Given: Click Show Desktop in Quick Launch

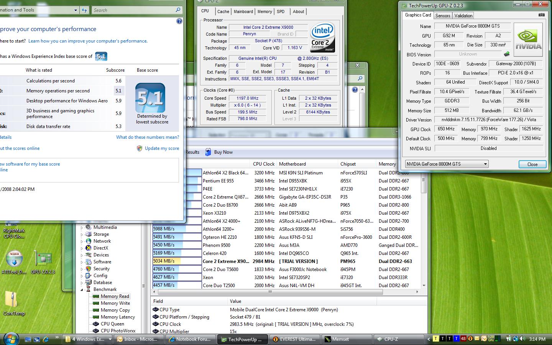Looking at the screenshot, I should 28,339.
